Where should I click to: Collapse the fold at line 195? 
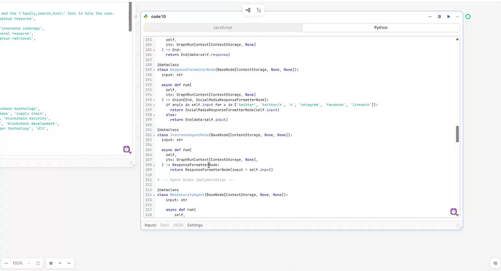[x=154, y=100]
